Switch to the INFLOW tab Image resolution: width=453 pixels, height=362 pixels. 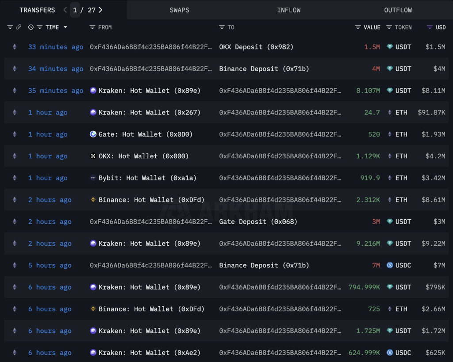(x=288, y=10)
